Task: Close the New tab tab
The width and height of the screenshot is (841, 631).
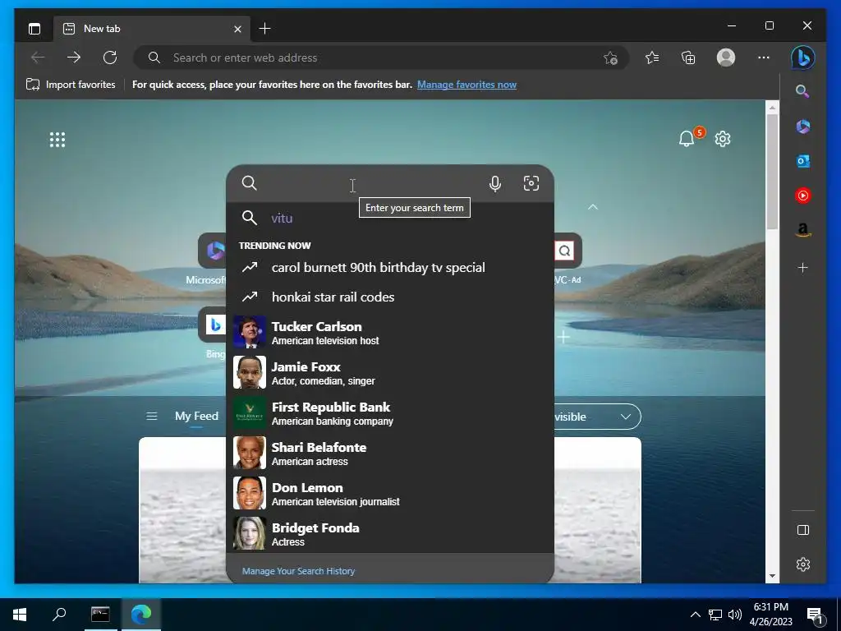Action: coord(237,29)
